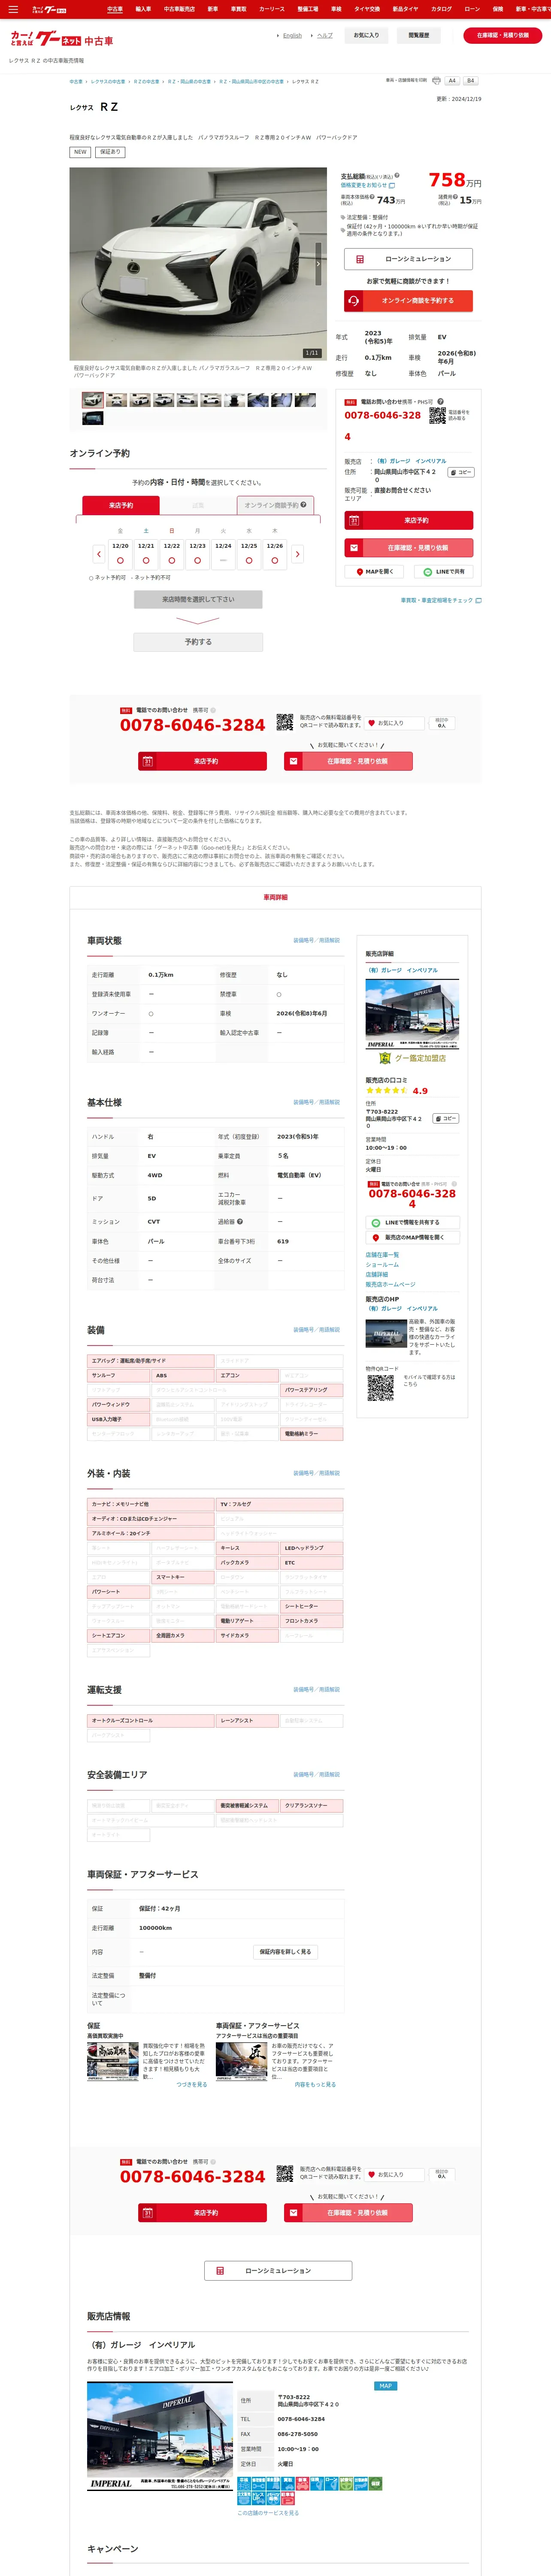Image resolution: width=551 pixels, height=2576 pixels.
Task: Open 車買取・車査定相場をチェック link
Action: pyautogui.click(x=441, y=600)
